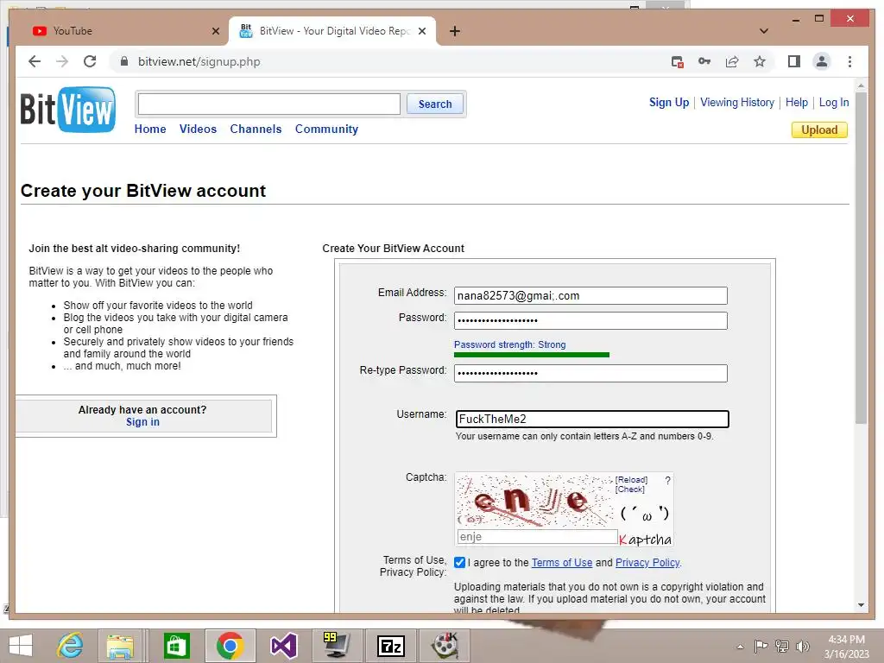Click Sign in under Already have an account
Screen dimensions: 884x663
[142, 422]
